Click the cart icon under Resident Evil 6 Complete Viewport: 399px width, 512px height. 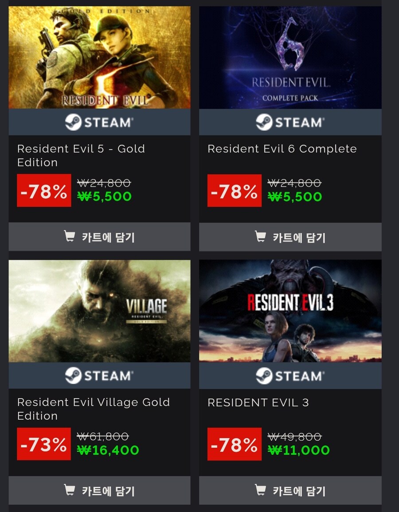tap(260, 236)
